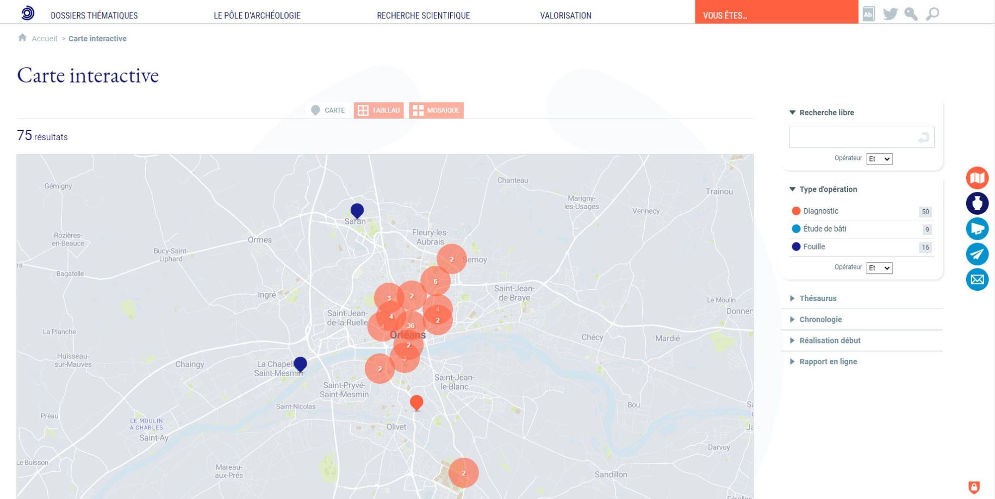Switch to Mosaïque view

(436, 110)
